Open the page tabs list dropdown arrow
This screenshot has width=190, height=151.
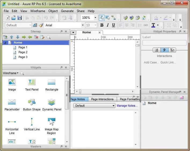tap(73, 33)
